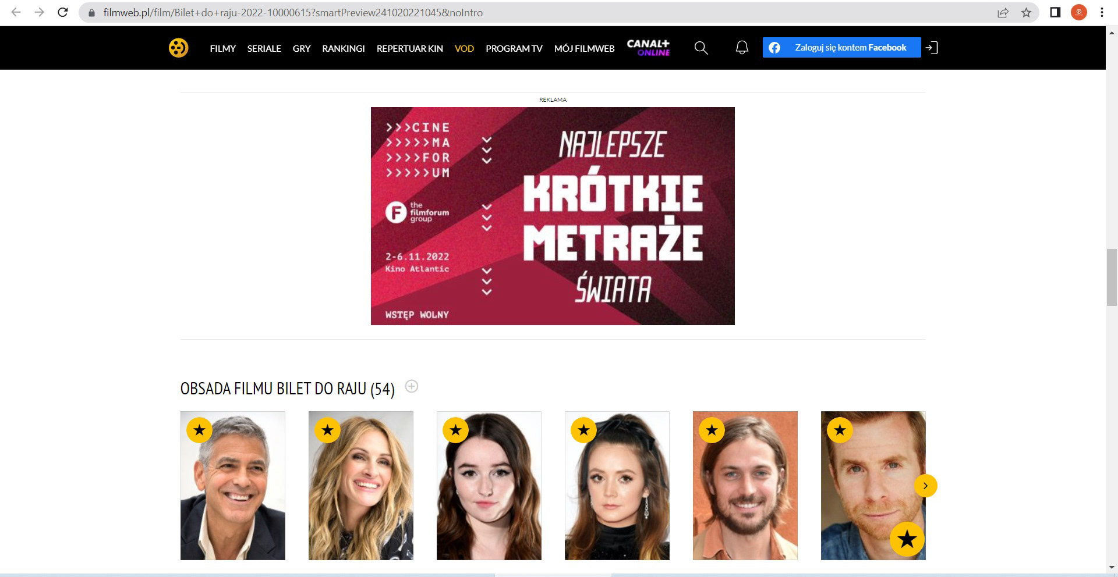Click the vertical page scrollbar thumb
Screen dimensions: 1118x577
click(x=1112, y=277)
